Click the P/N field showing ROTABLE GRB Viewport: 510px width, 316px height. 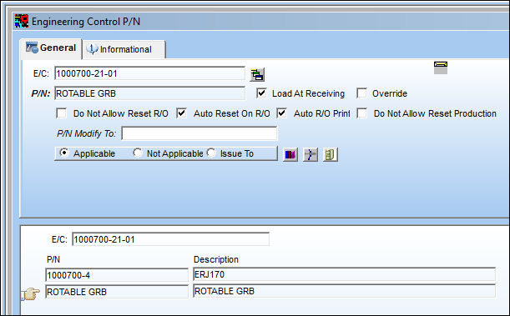click(149, 93)
